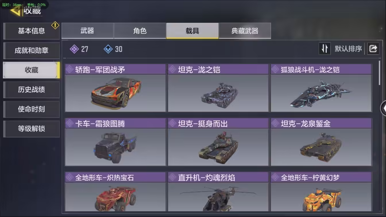Switch to the 角色 tab
This screenshot has height=217, width=386.
[140, 31]
